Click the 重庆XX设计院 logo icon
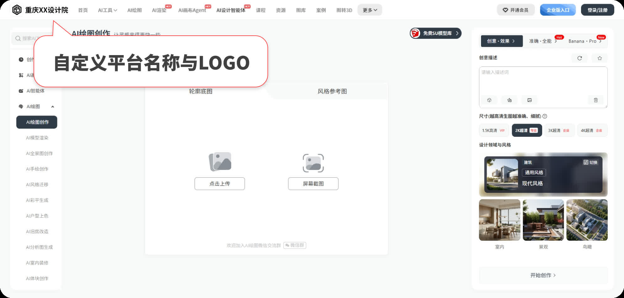This screenshot has height=298, width=624. tap(17, 10)
